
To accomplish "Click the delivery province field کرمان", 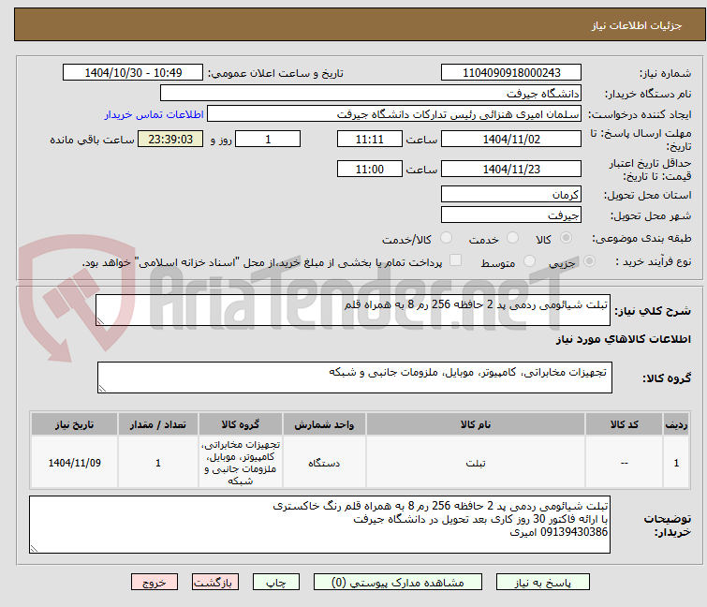I will point(511,194).
